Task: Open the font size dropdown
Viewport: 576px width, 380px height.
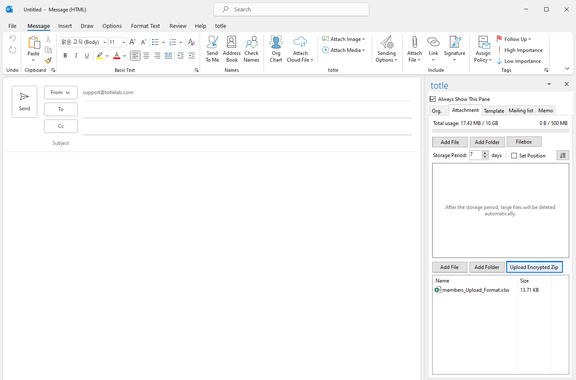Action: coord(123,42)
